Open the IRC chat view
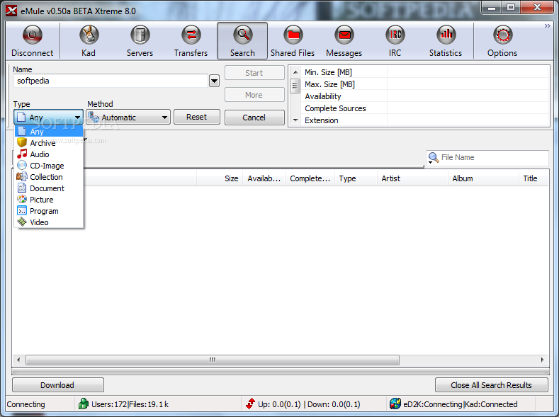Screen dimensions: 559x417 click(395, 41)
